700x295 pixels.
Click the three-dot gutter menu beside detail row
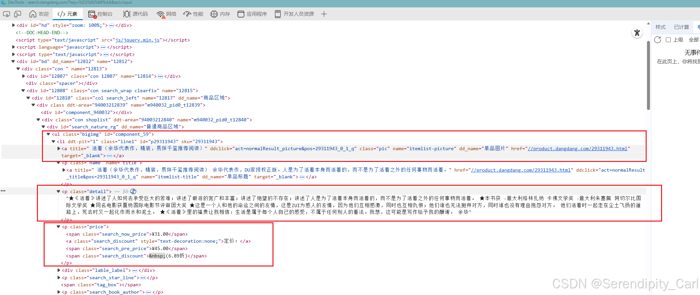tap(3, 191)
